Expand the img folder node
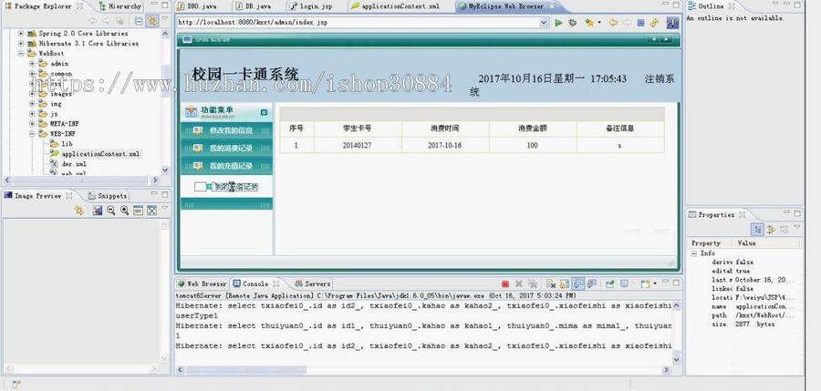 tap(32, 104)
